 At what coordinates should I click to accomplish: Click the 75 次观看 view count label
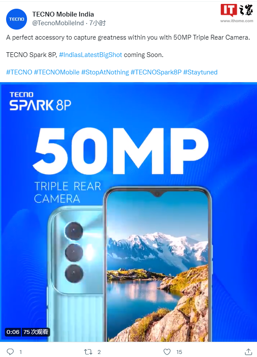[36, 332]
